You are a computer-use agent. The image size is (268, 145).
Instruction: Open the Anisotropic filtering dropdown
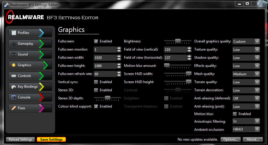pyautogui.click(x=246, y=121)
